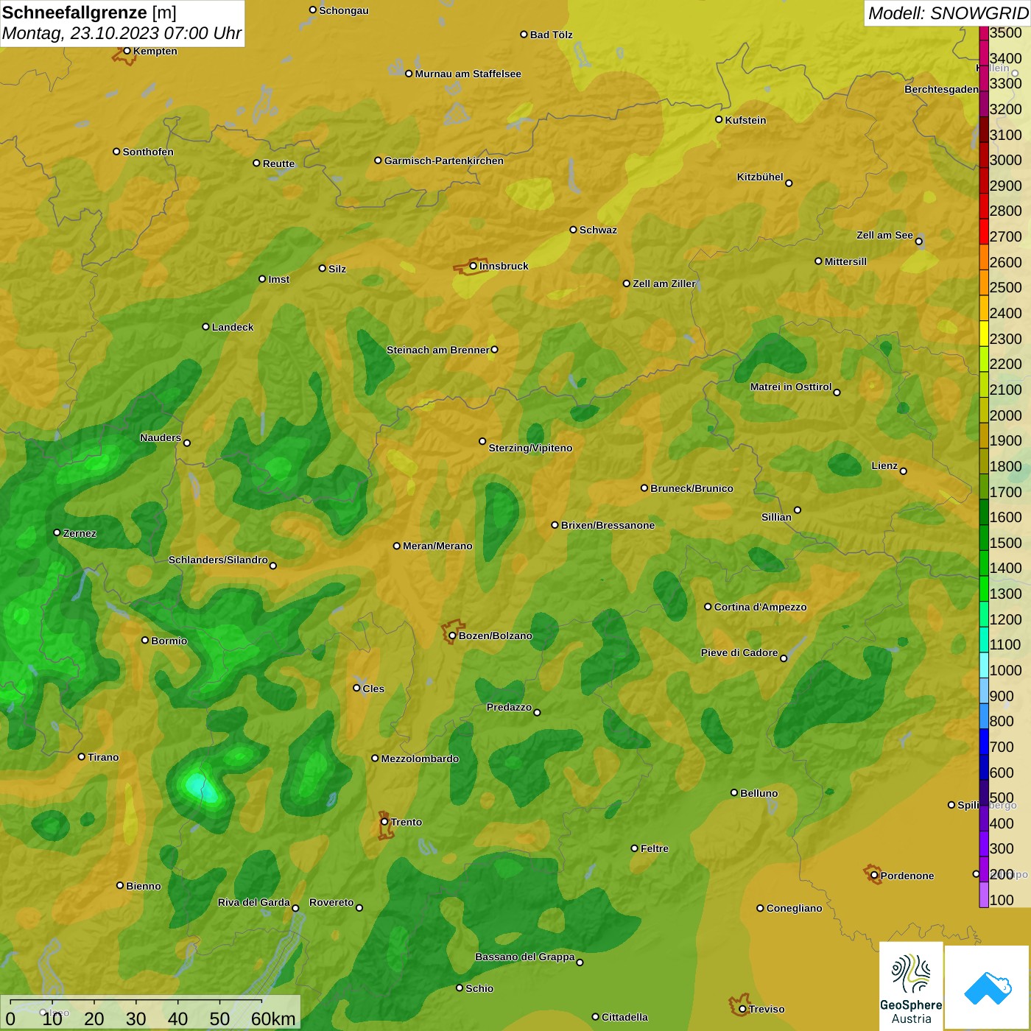Click the Tirano city marker dot

[x=82, y=756]
